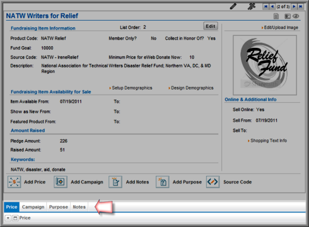Open the Notes tab
This screenshot has height=227, width=309.
click(x=79, y=207)
